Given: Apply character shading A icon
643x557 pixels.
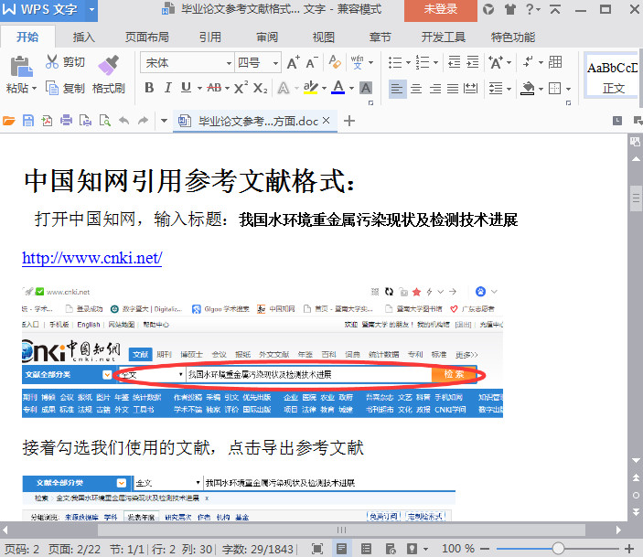Looking at the screenshot, I should [x=366, y=88].
